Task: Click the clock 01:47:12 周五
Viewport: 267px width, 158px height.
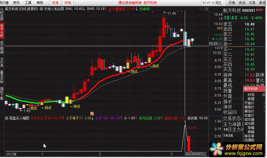Action: 212,3
